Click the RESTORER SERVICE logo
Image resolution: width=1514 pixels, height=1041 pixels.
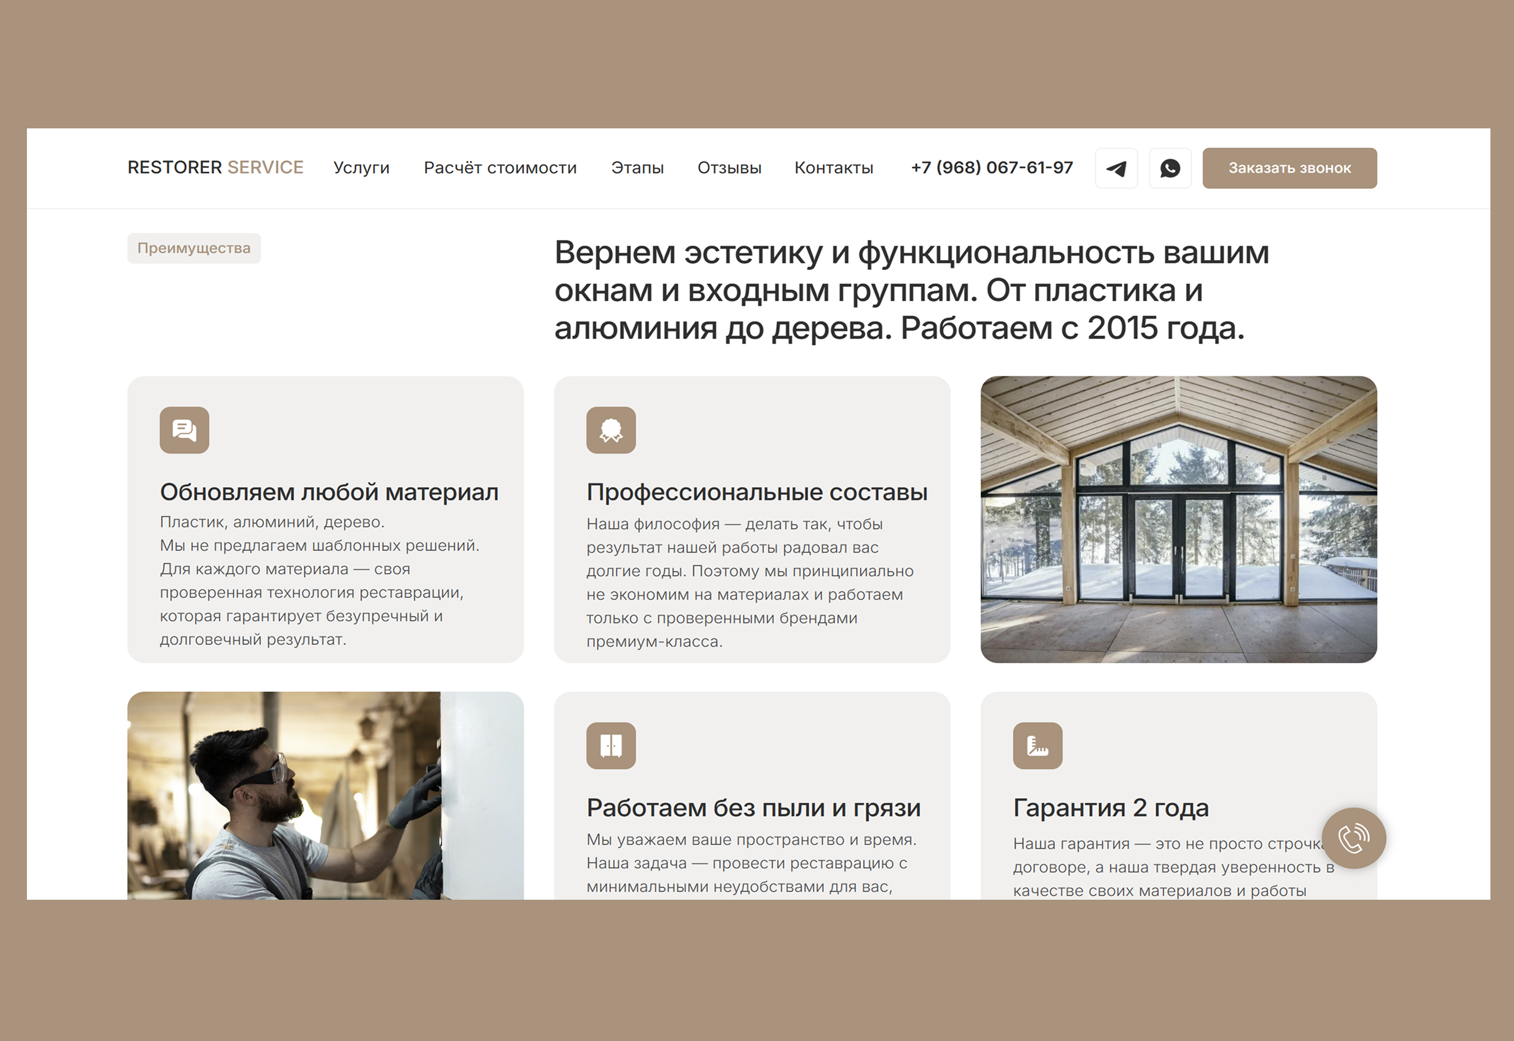(215, 168)
